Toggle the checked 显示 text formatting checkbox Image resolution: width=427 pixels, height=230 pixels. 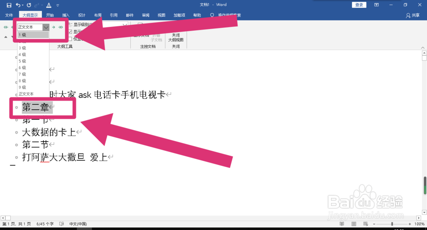[70, 32]
